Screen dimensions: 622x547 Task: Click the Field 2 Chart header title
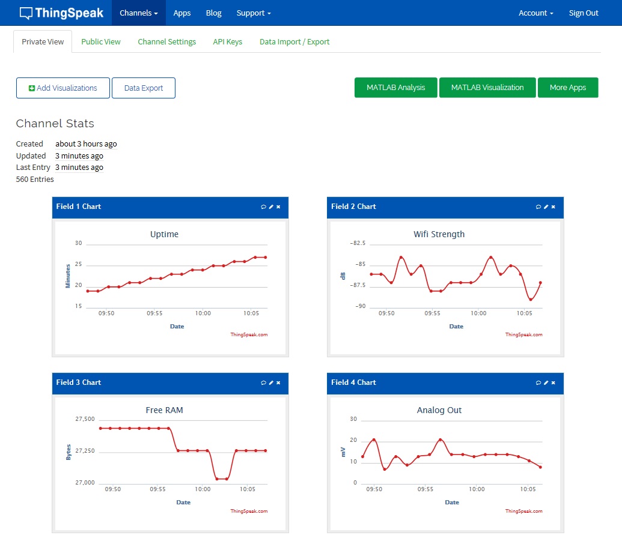[353, 207]
